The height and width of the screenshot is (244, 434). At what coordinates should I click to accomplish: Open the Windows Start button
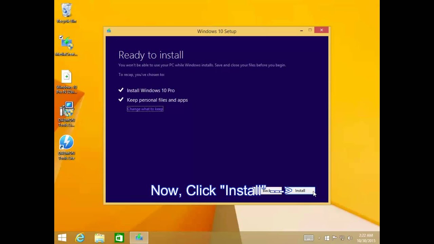click(62, 238)
